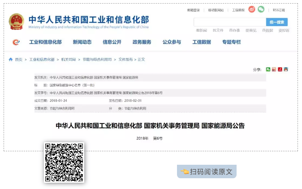The height and width of the screenshot is (189, 302).
Task: Go to 工业和信息化部 in the breadcrumb
Action: click(42, 59)
